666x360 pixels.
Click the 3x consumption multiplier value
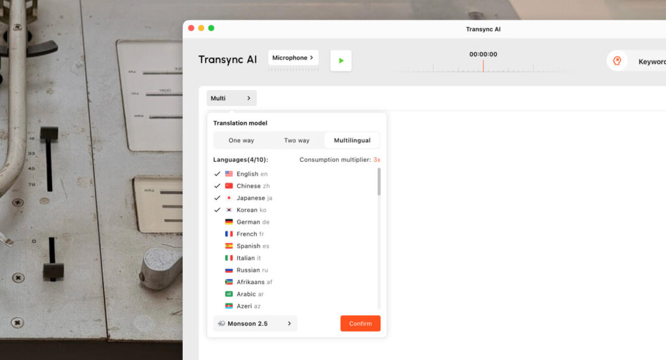[377, 160]
